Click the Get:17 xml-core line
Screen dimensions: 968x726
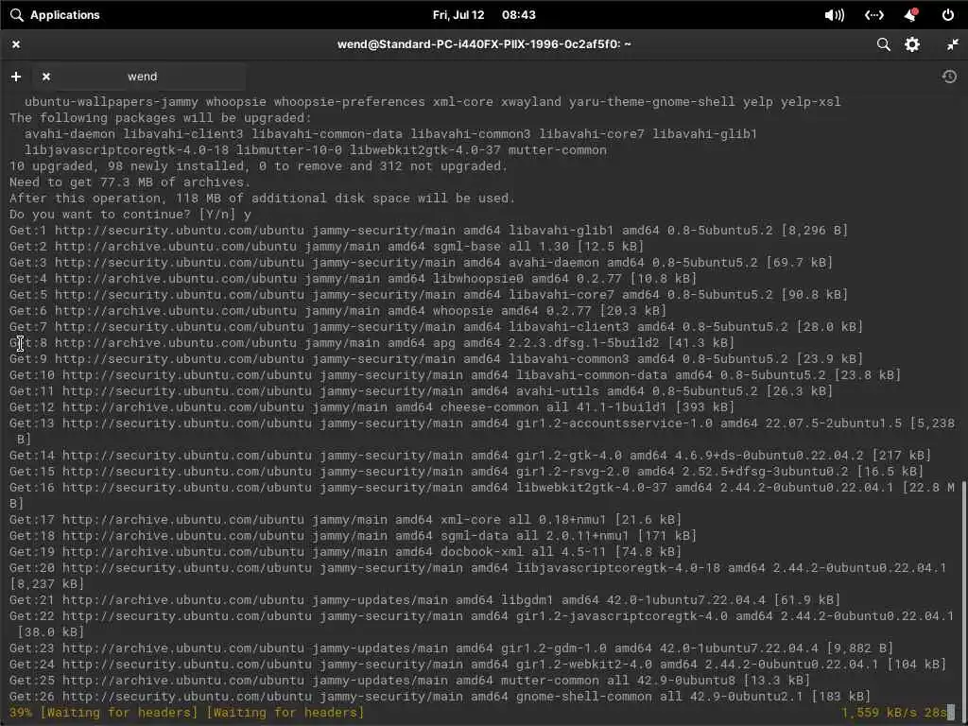[x=345, y=519]
